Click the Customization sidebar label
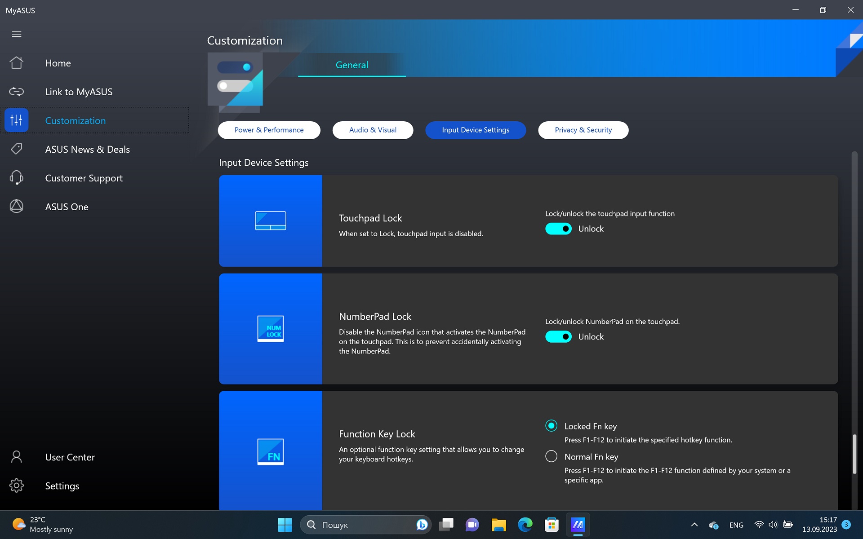The width and height of the screenshot is (863, 539). coord(76,121)
